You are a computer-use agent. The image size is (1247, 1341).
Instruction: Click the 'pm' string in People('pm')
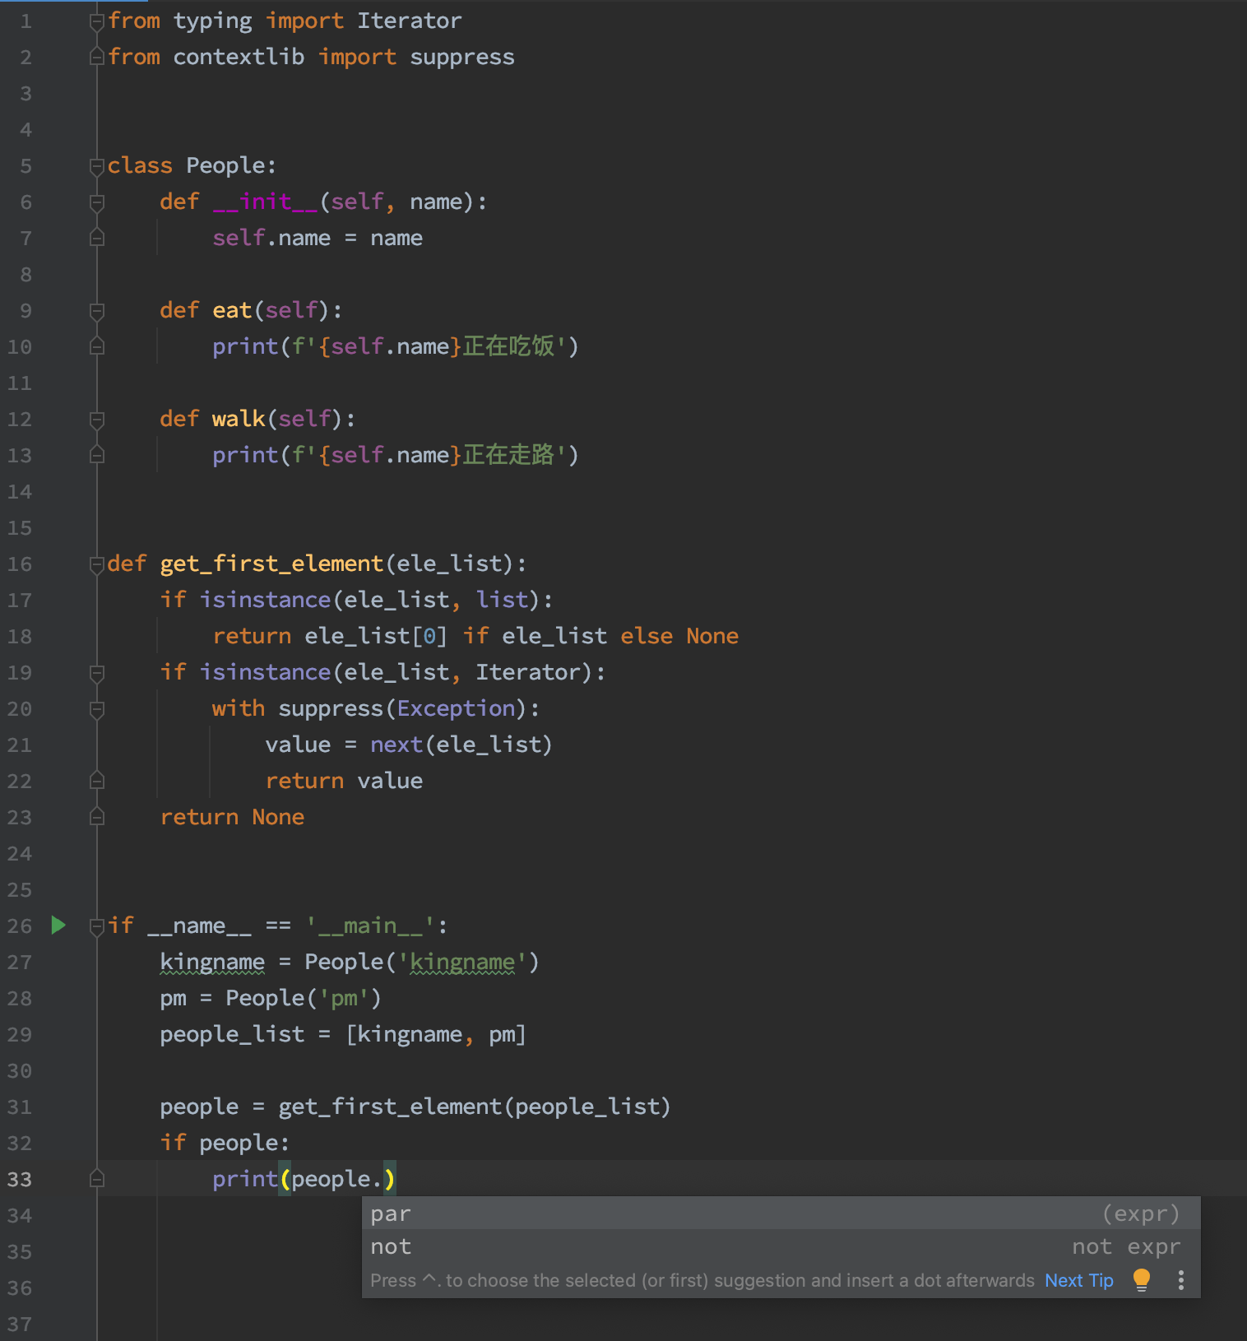click(344, 998)
